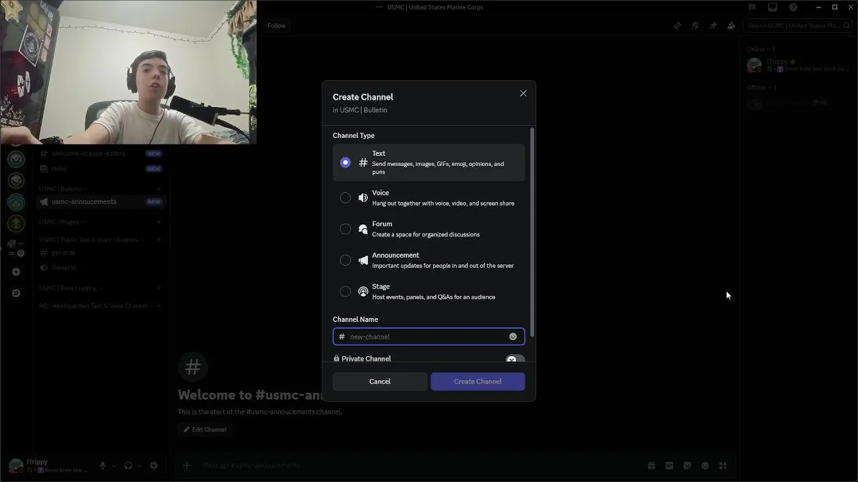Open the welcome-crayon-eaters channel

[101, 153]
